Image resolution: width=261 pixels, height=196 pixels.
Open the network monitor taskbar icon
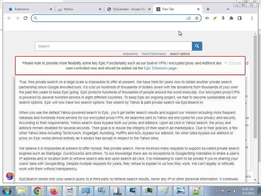coord(133,191)
